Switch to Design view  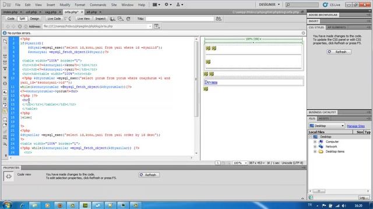pos(34,19)
